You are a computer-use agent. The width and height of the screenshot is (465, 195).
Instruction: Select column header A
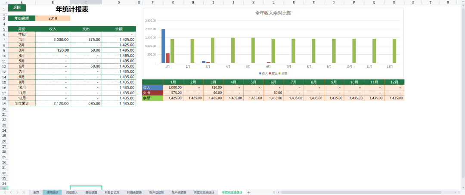point(22,2)
